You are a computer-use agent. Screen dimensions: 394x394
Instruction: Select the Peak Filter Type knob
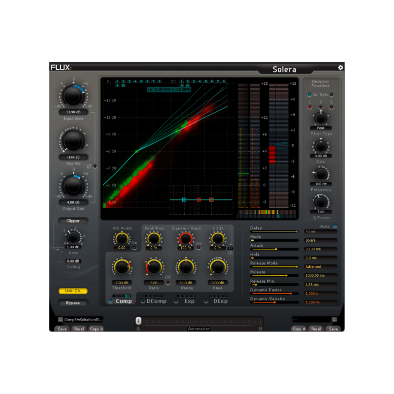pyautogui.click(x=321, y=120)
